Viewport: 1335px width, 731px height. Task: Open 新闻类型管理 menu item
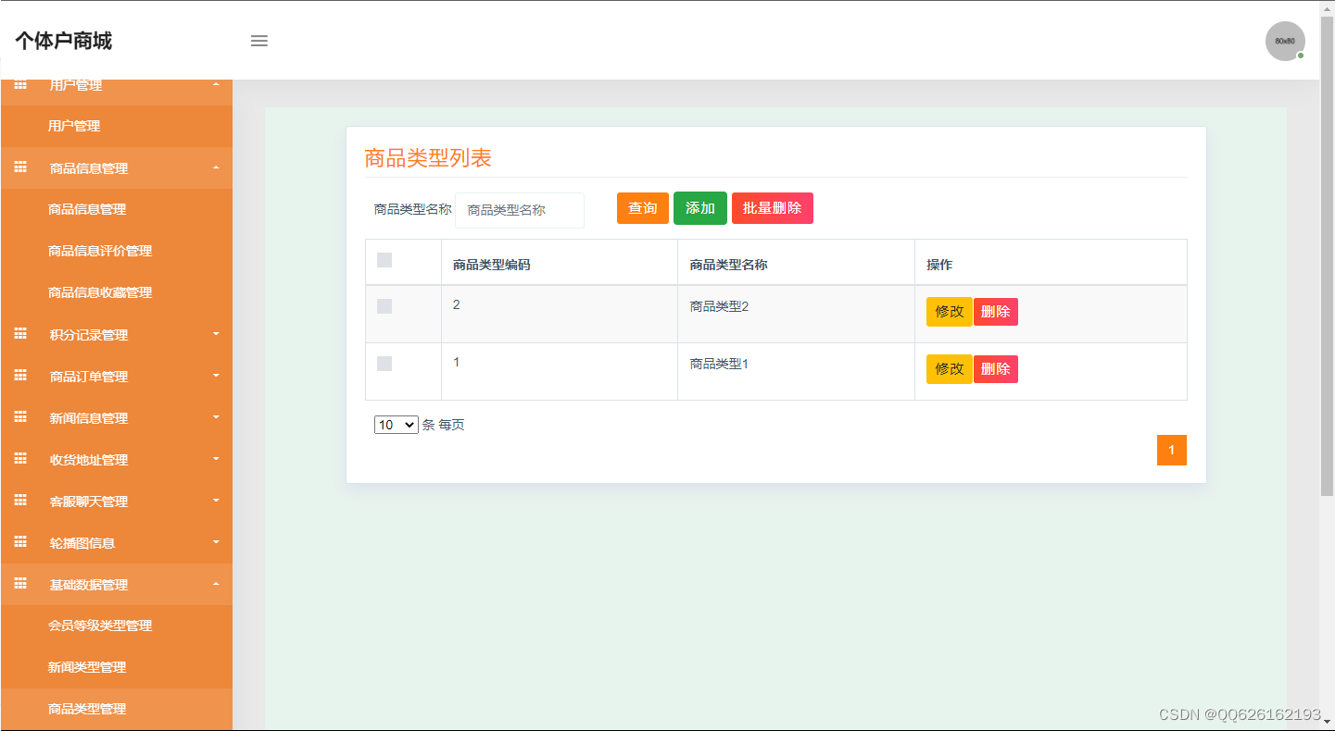117,667
